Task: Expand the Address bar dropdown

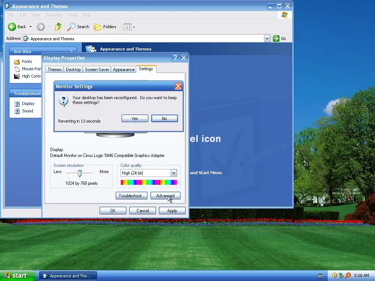Action: (267, 38)
